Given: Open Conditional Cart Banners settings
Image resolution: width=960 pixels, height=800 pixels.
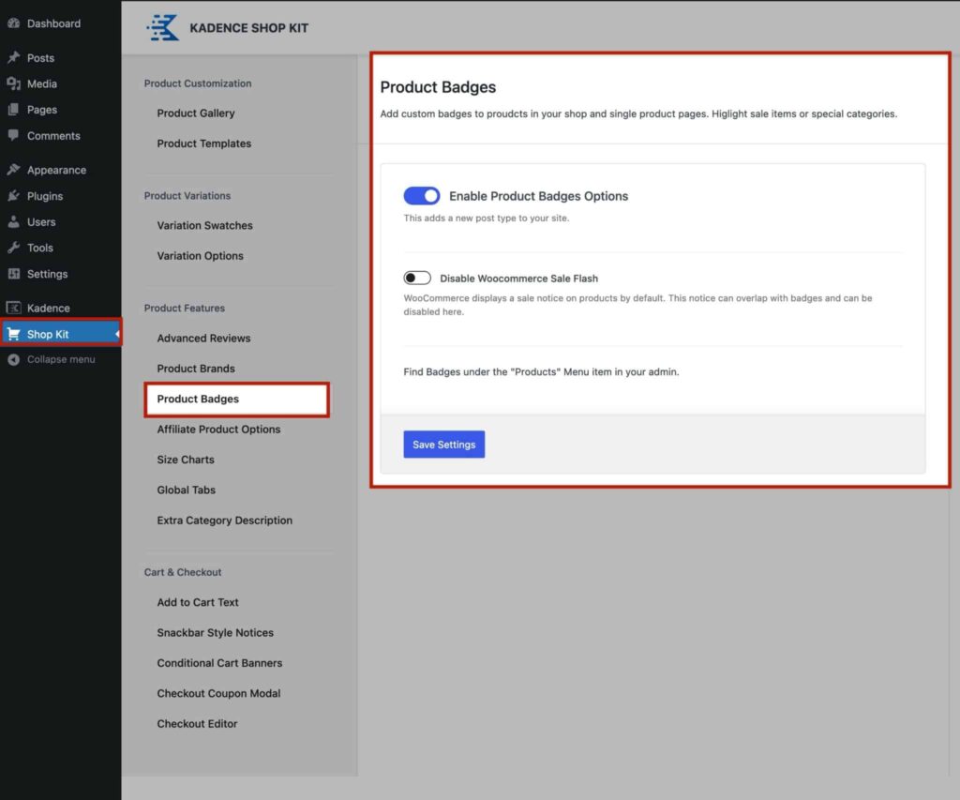Looking at the screenshot, I should [219, 663].
